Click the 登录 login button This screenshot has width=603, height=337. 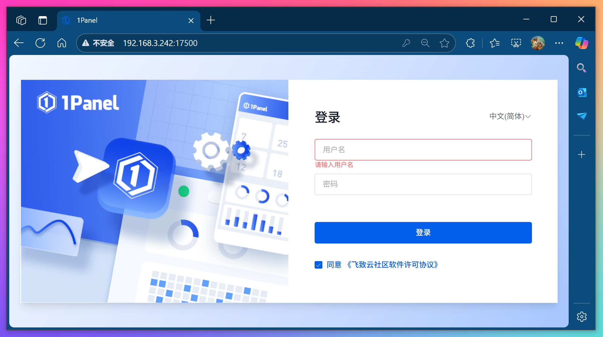422,232
